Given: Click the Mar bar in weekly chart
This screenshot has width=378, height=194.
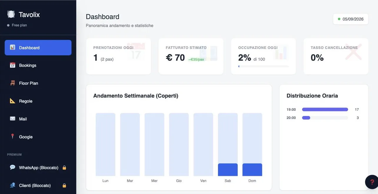Looking at the screenshot, I should [x=130, y=144].
